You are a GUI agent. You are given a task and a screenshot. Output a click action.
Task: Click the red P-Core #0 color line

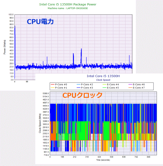(52, 84)
